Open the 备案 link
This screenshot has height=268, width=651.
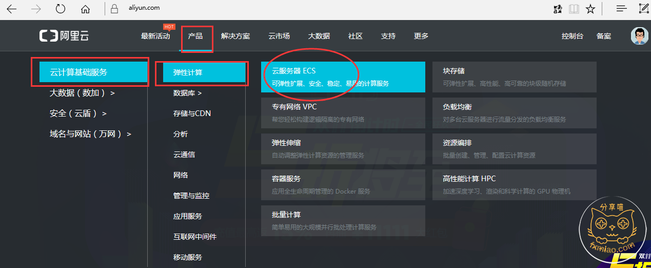pos(604,36)
